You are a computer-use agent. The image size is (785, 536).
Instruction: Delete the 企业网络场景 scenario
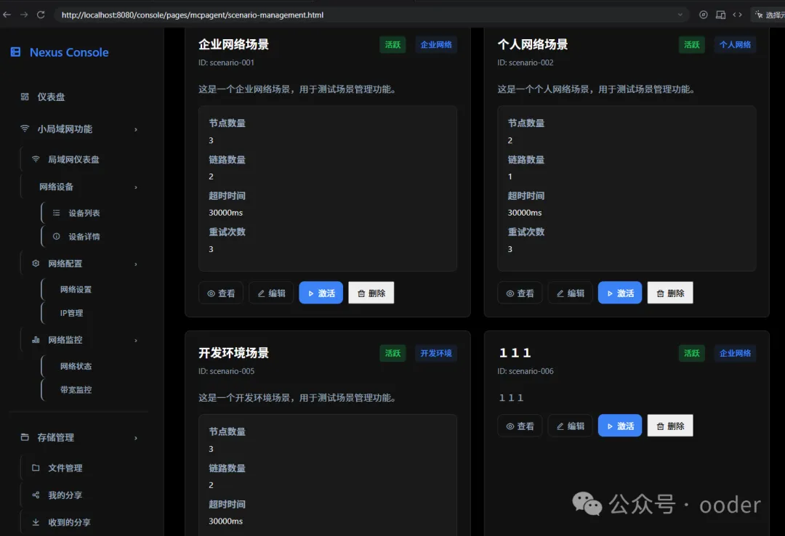pyautogui.click(x=371, y=293)
